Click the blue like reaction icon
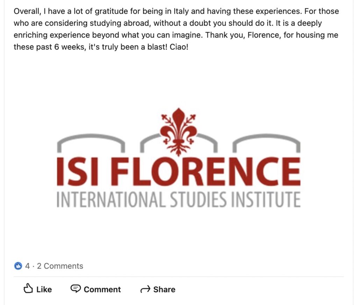The height and width of the screenshot is (305, 358). coord(18,266)
